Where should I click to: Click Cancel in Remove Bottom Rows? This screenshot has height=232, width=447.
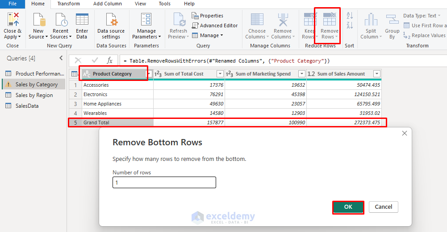(384, 207)
